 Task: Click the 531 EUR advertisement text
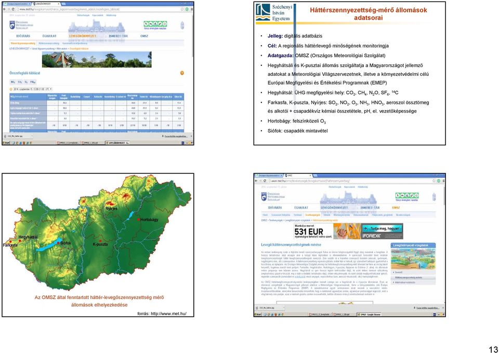click(309, 232)
